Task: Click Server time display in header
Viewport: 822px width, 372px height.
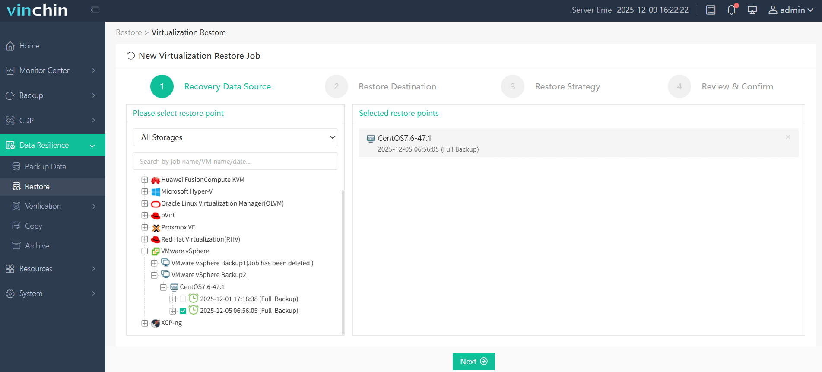Action: [x=630, y=10]
